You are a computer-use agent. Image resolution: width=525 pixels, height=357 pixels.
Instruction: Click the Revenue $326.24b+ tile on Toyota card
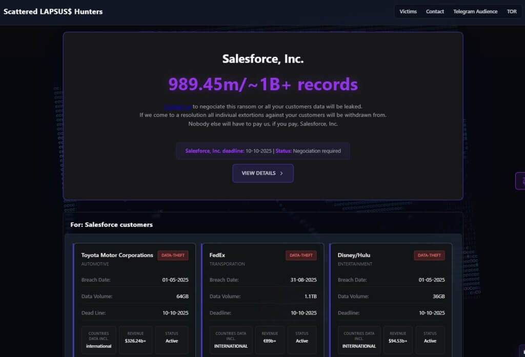pos(136,340)
